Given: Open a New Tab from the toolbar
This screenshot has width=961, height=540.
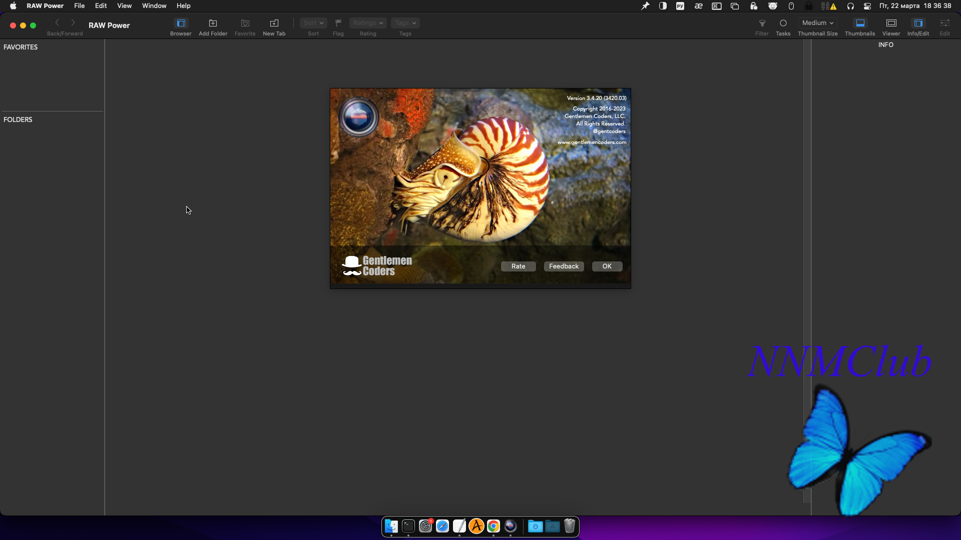Looking at the screenshot, I should click(x=274, y=23).
